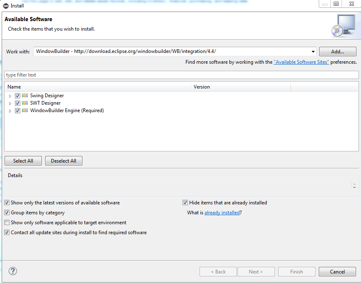Sort by the Name column header
The height and width of the screenshot is (283, 361).
click(x=98, y=87)
